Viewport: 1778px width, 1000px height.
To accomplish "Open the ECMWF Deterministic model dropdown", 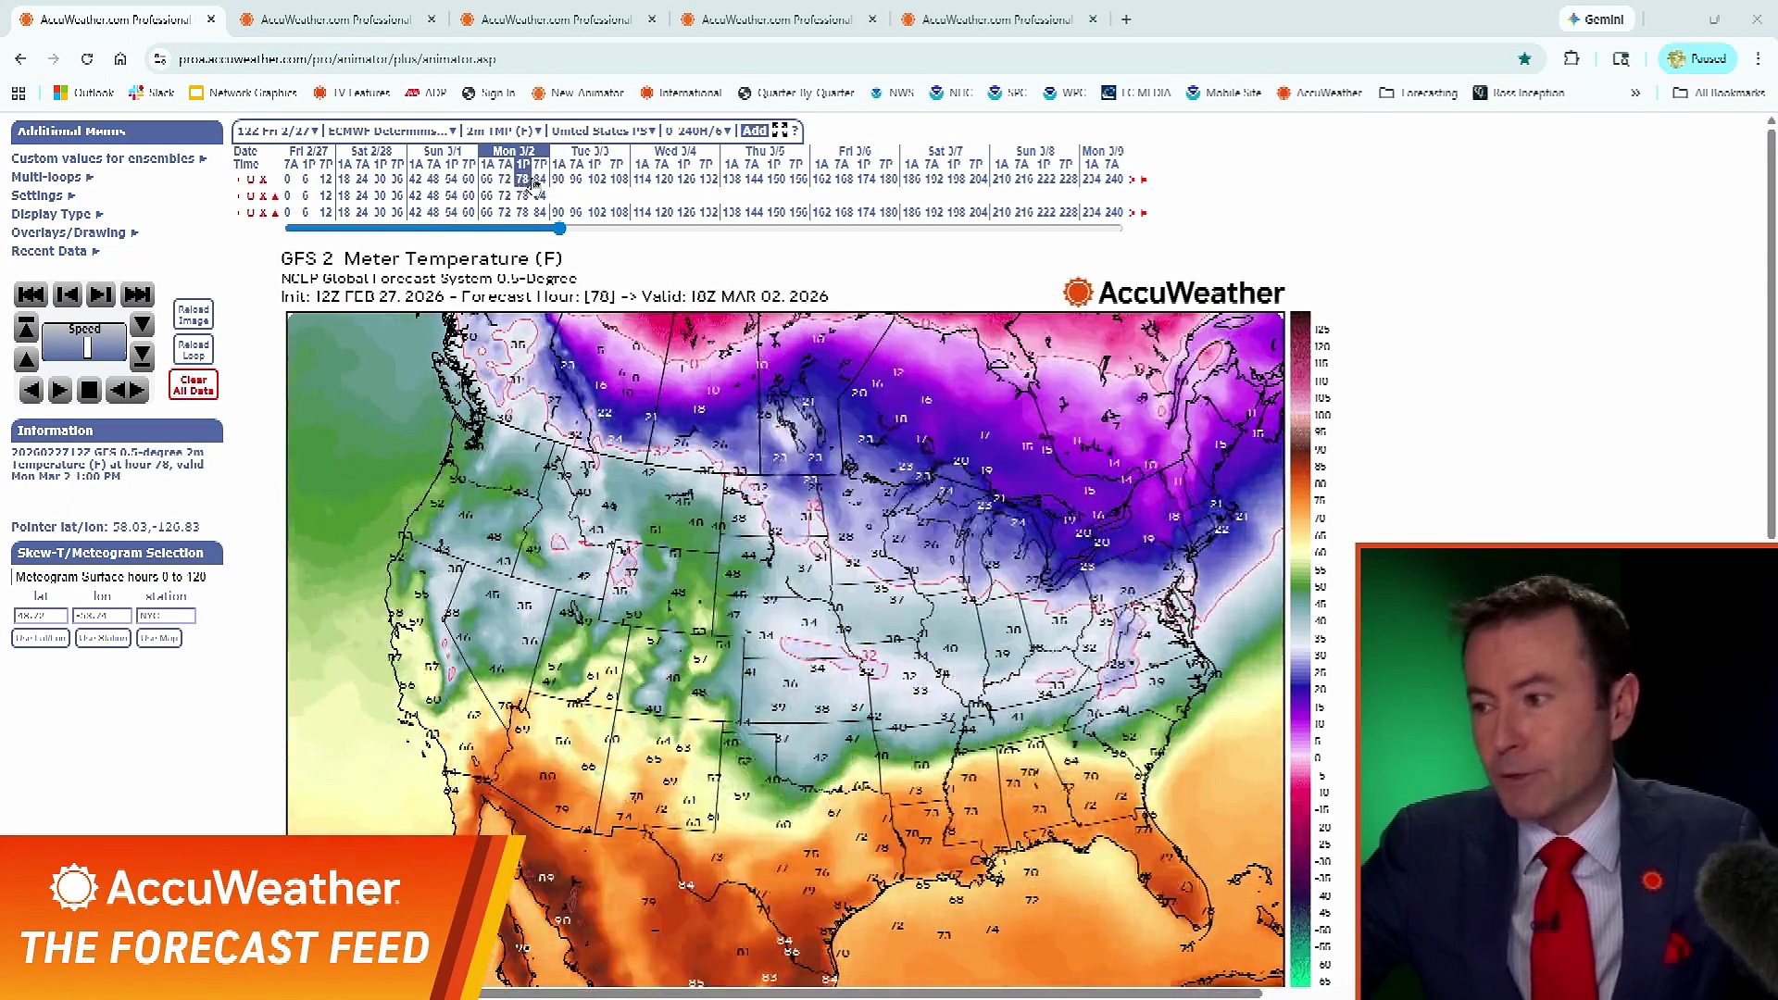I will (393, 131).
